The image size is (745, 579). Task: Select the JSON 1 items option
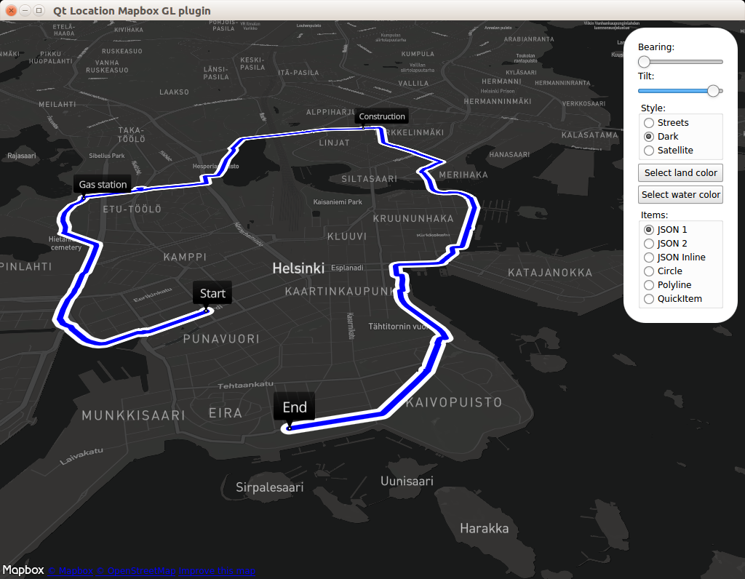[x=649, y=229]
